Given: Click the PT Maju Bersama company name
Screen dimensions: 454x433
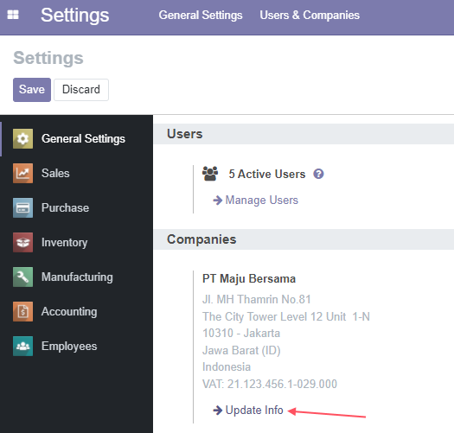Looking at the screenshot, I should pyautogui.click(x=249, y=279).
